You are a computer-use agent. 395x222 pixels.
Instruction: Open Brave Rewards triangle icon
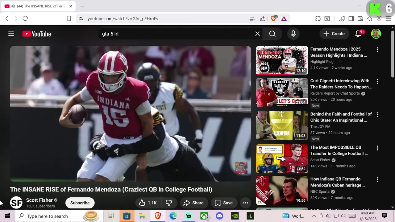(284, 18)
